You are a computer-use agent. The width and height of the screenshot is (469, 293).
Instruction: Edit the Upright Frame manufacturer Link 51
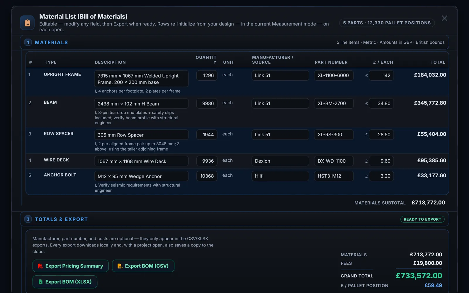click(x=280, y=75)
